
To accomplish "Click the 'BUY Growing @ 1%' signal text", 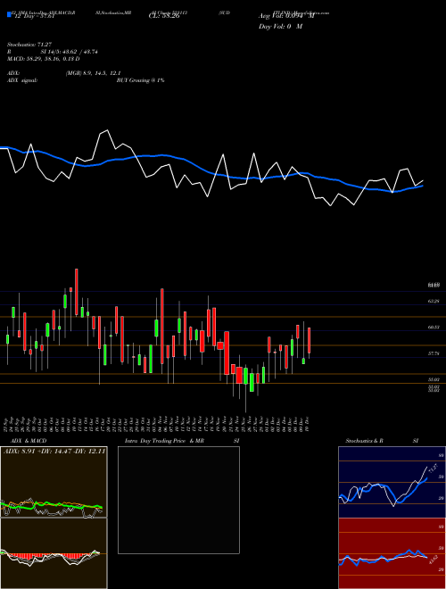I will 140,80.
